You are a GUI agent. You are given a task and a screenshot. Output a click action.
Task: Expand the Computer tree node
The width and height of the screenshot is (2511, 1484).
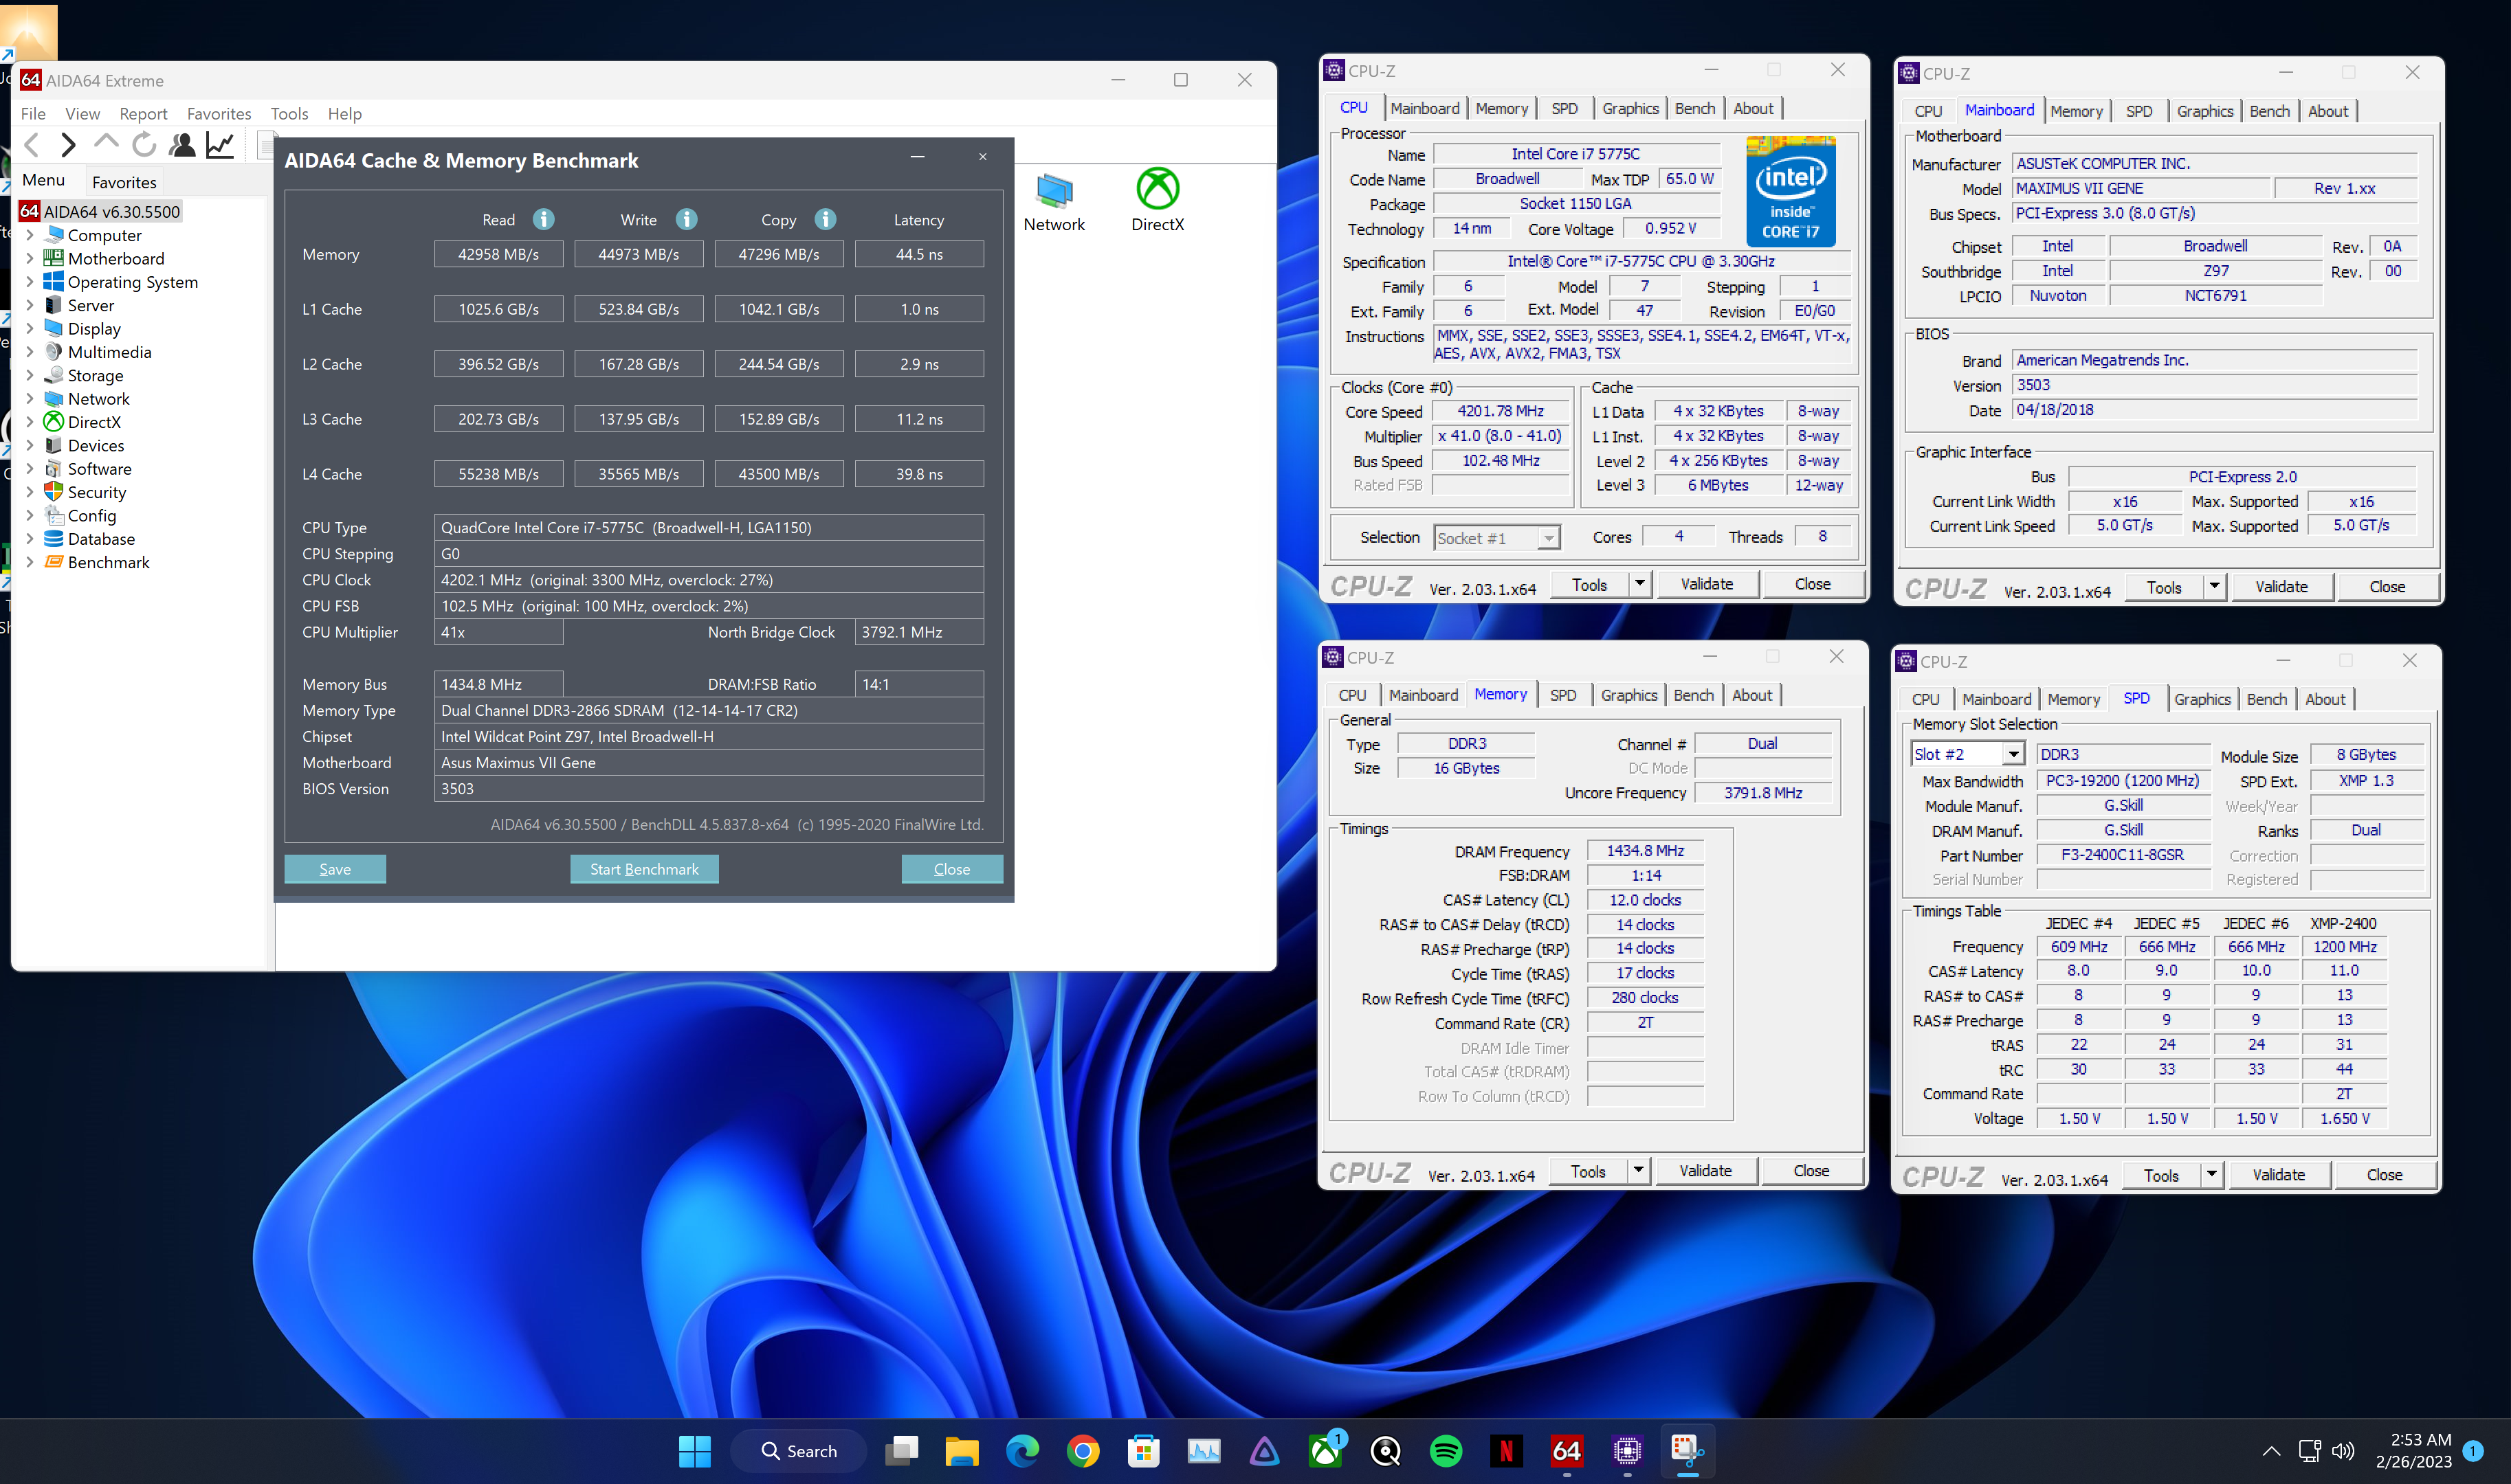tap(29, 235)
